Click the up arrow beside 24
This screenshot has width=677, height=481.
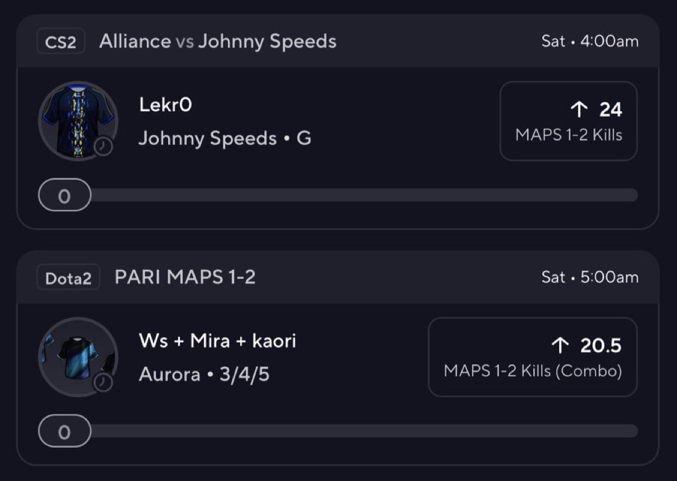pos(578,109)
